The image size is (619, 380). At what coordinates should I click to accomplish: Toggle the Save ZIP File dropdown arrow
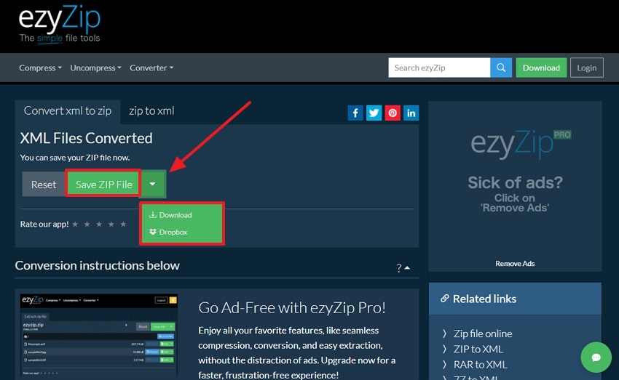(153, 184)
